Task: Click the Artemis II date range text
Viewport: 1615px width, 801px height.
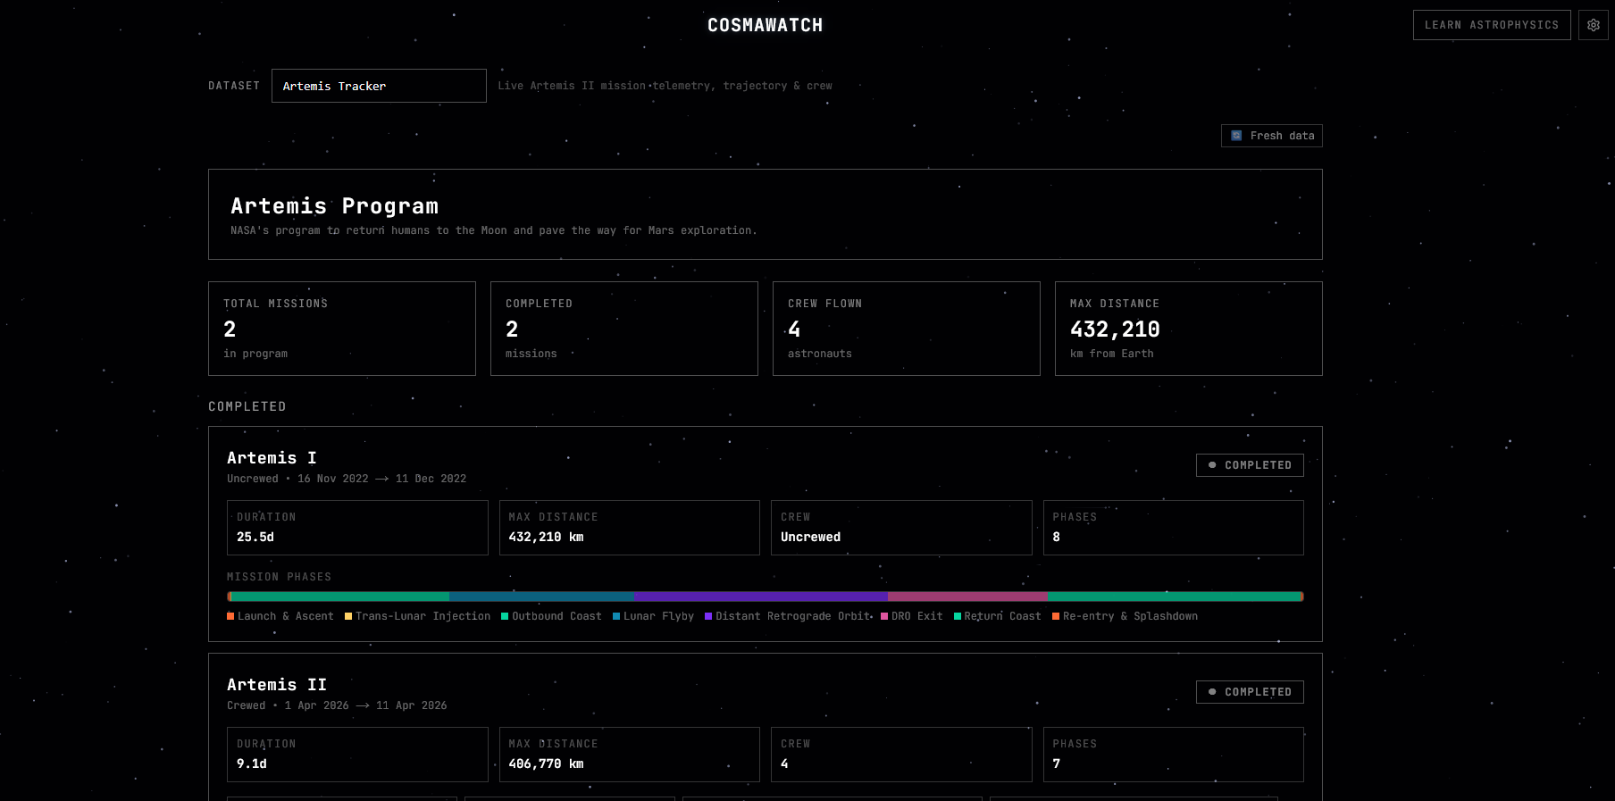Action: pyautogui.click(x=365, y=705)
